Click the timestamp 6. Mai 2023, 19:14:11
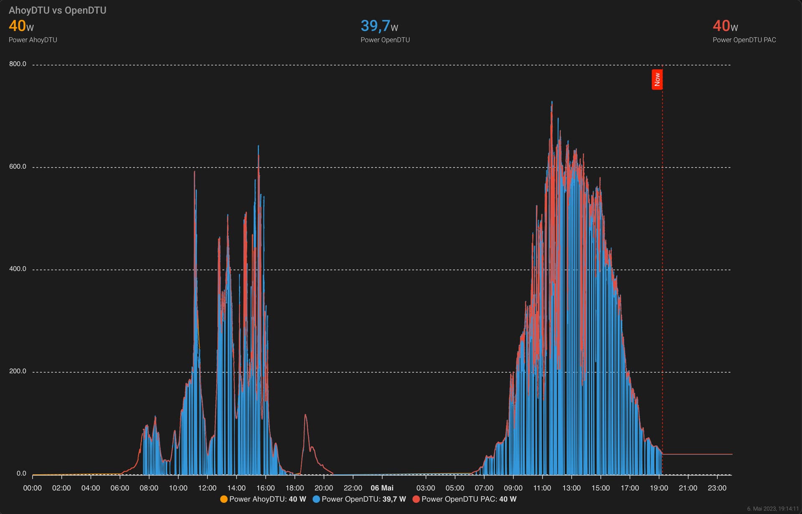 click(x=773, y=509)
